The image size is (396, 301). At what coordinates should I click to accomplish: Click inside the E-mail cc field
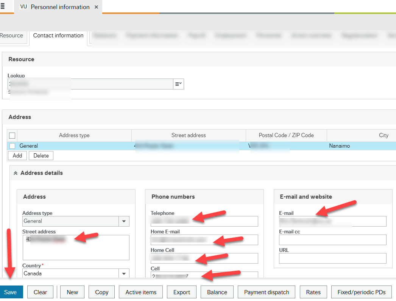point(332,240)
